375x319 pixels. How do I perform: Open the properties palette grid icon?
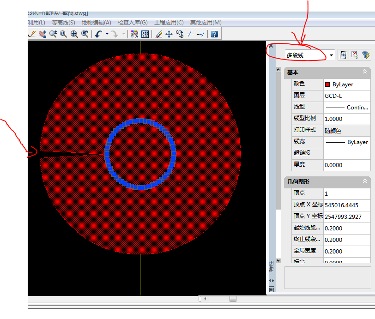click(x=145, y=34)
